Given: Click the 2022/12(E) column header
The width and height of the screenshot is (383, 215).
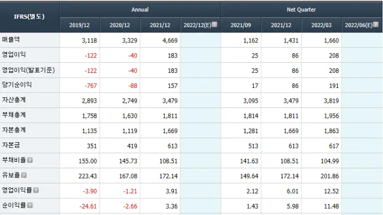Looking at the screenshot, I should coord(197,25).
